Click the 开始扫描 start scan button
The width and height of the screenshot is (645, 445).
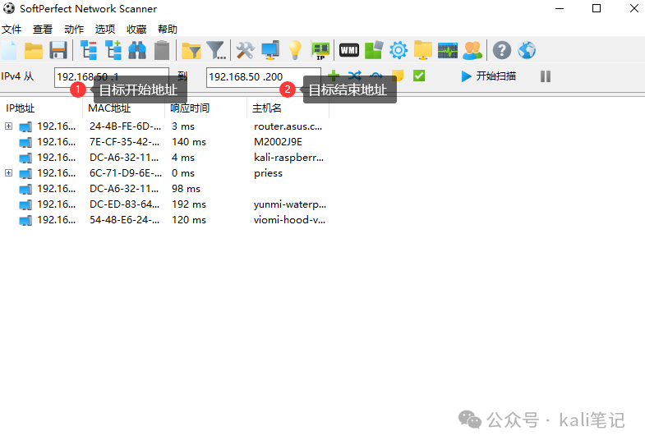click(x=489, y=76)
